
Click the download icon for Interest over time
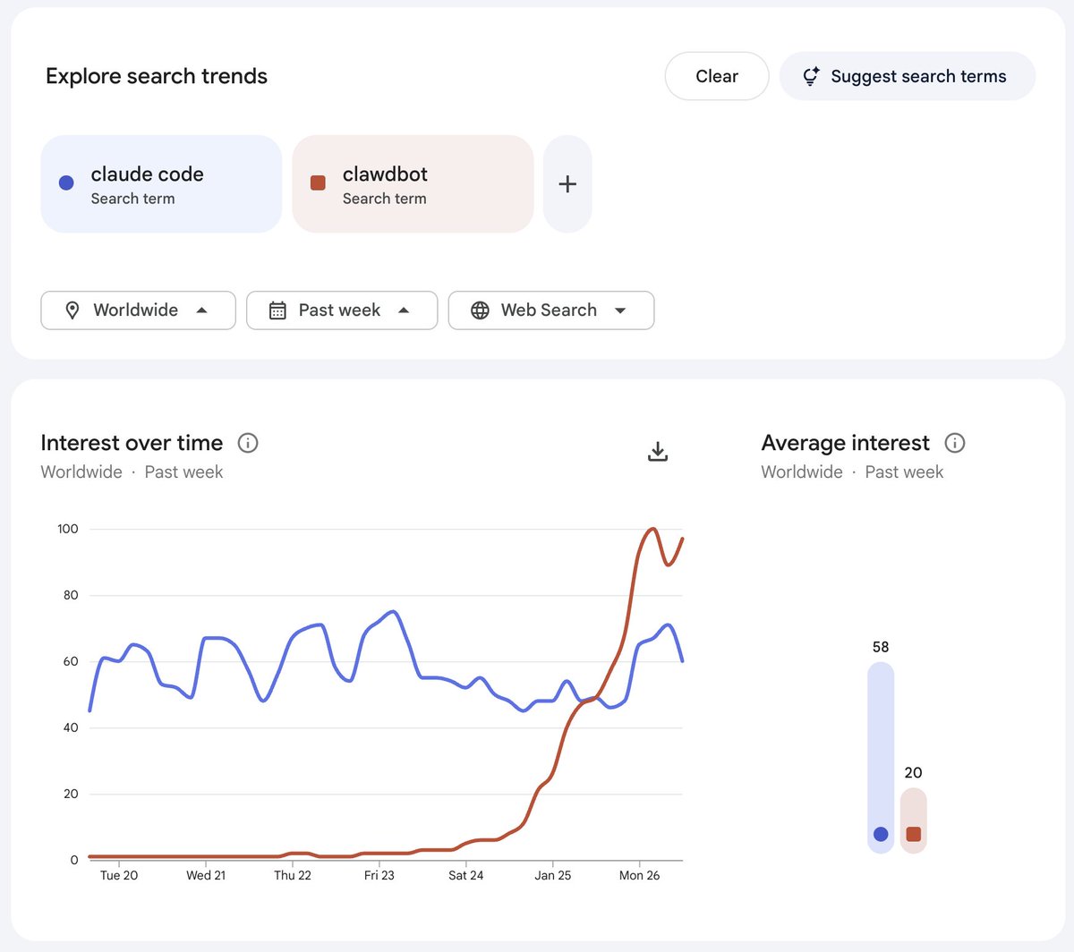tap(658, 451)
